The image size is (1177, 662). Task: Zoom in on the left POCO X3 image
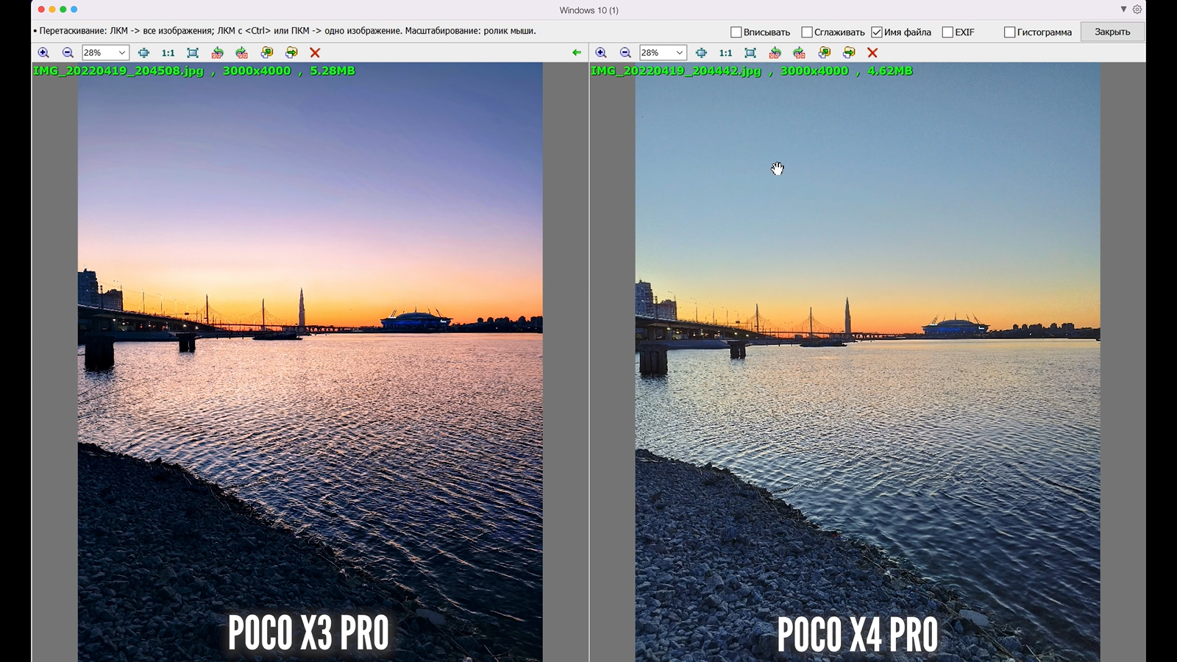click(43, 53)
